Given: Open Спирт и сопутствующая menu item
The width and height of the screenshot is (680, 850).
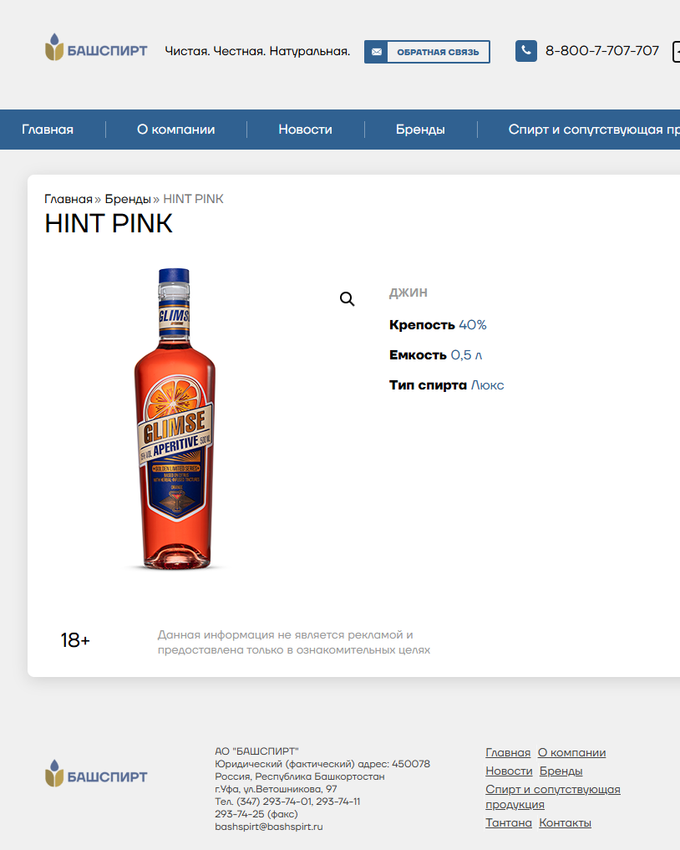Looking at the screenshot, I should point(593,130).
